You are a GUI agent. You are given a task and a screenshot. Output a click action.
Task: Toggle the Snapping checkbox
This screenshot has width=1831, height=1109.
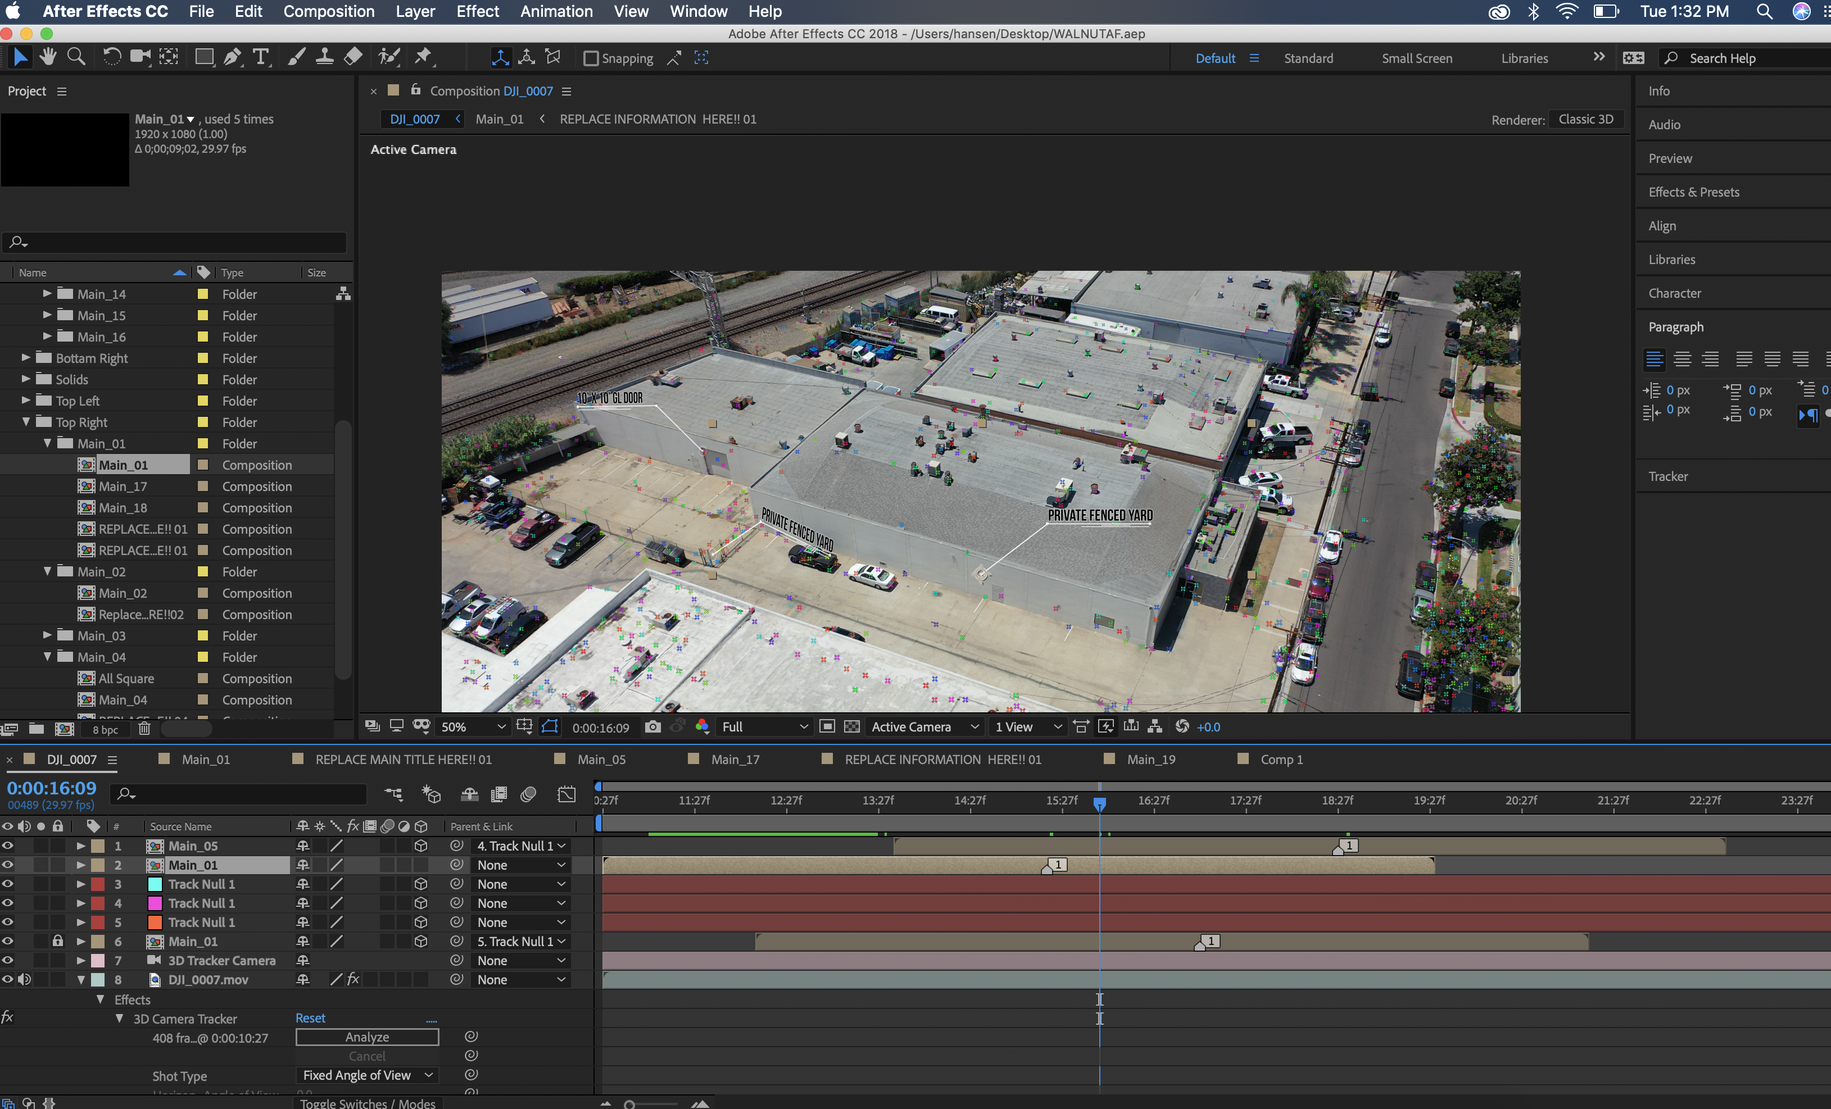click(591, 58)
